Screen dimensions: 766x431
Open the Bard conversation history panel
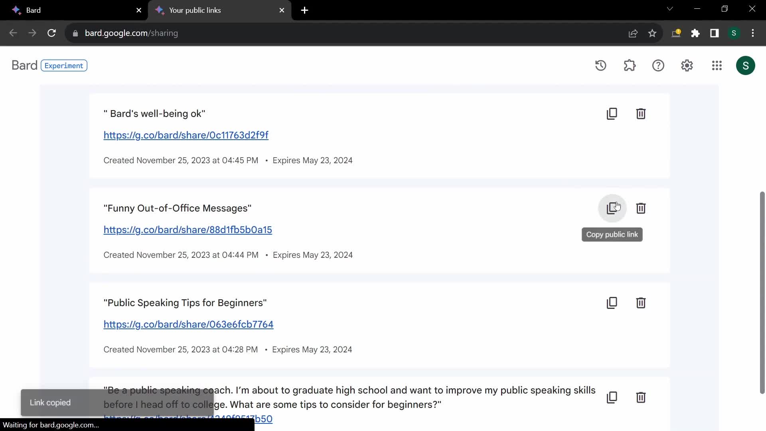click(601, 65)
